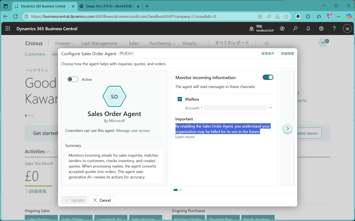Expand the Sales menu

136,43
